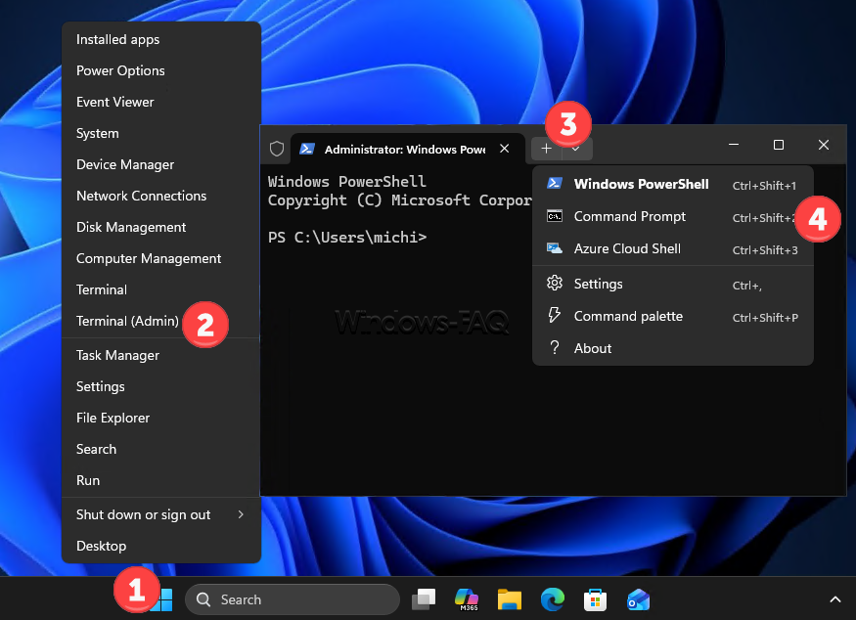
Task: Click the PS C:\Users\michi> prompt line
Action: click(x=347, y=238)
